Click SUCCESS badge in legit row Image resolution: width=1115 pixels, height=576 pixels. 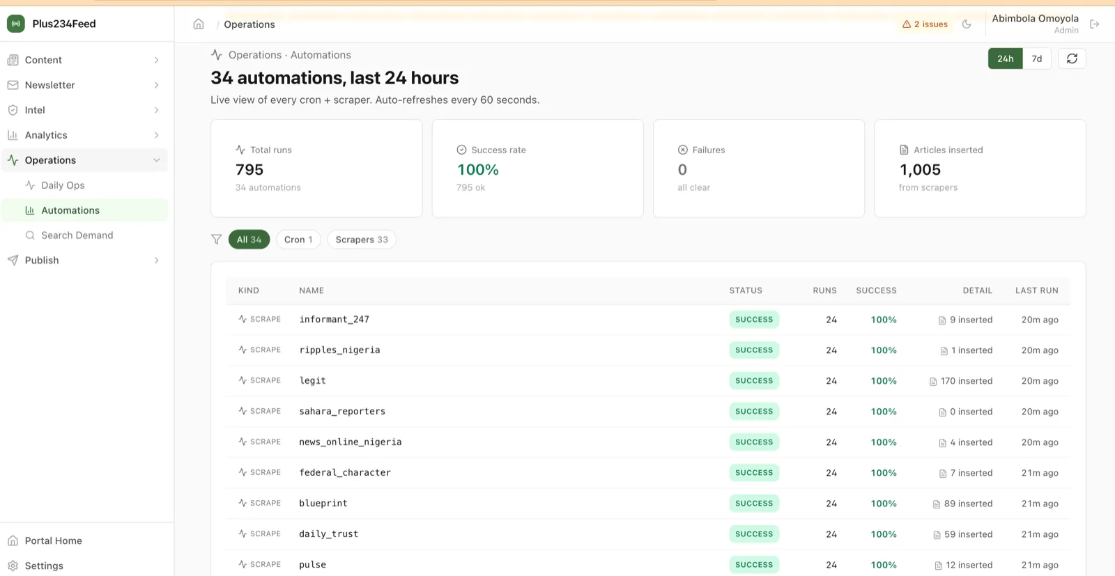click(x=754, y=381)
